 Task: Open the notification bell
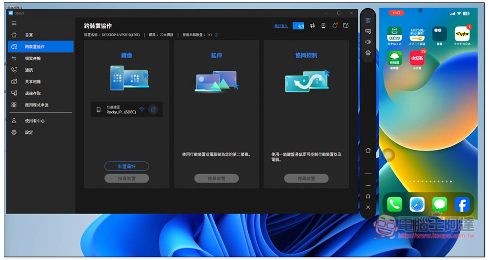coord(335,26)
